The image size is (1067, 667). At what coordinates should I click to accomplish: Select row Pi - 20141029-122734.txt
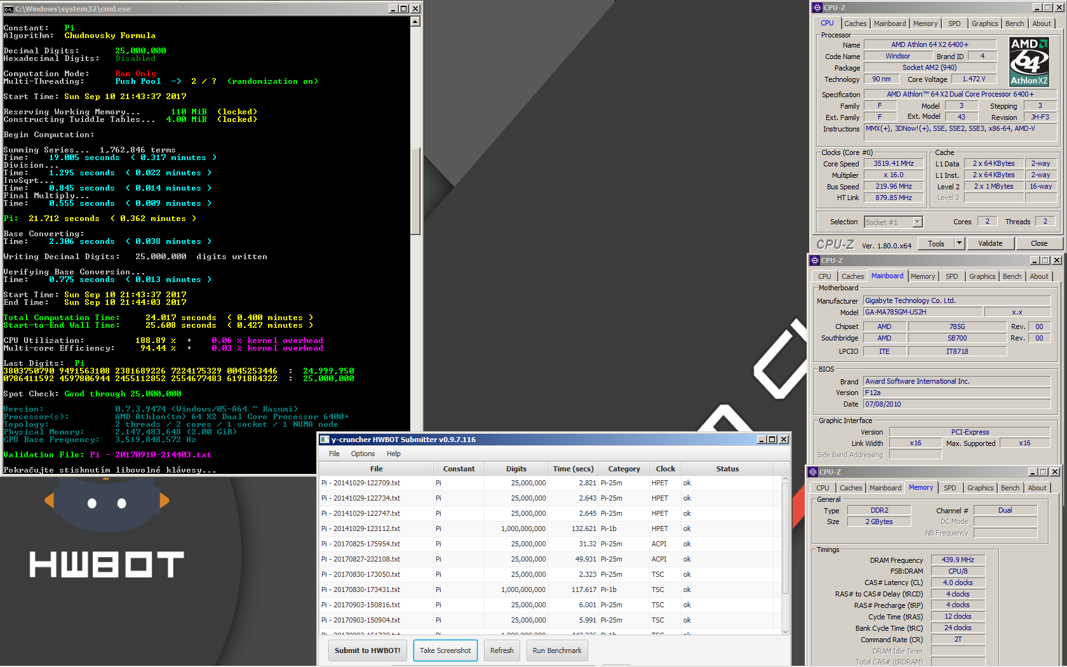point(551,498)
